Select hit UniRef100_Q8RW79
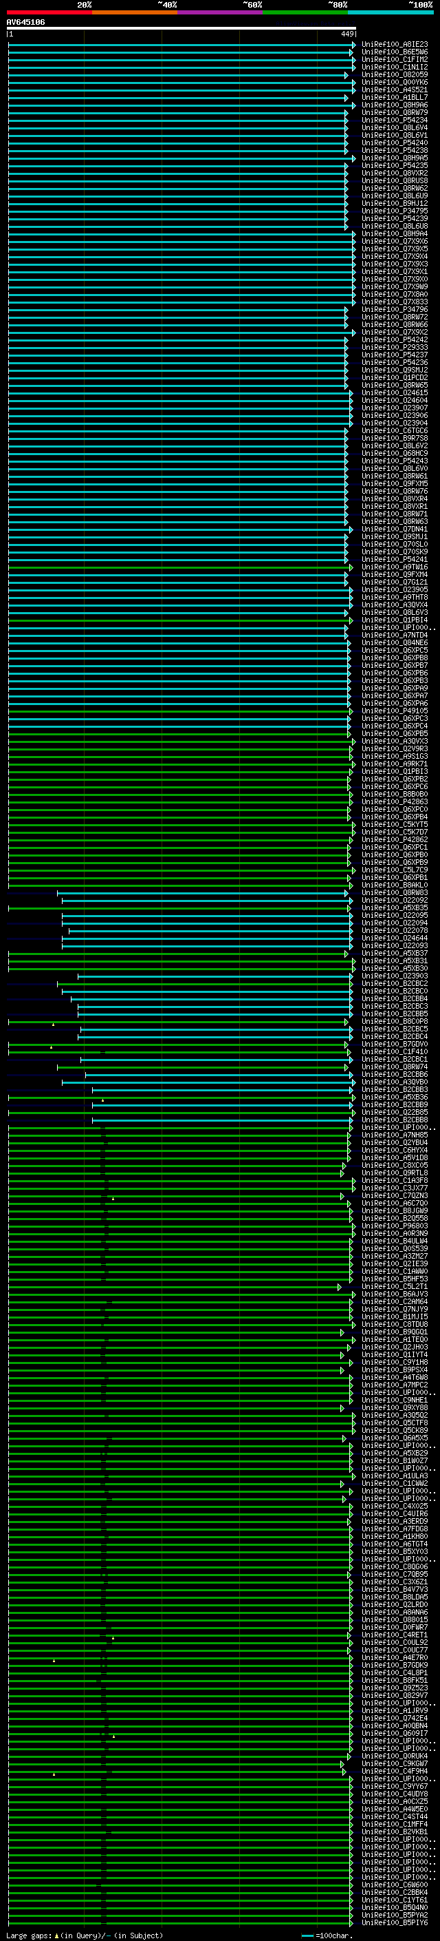Screen dimensions: 440x1941 (395, 112)
